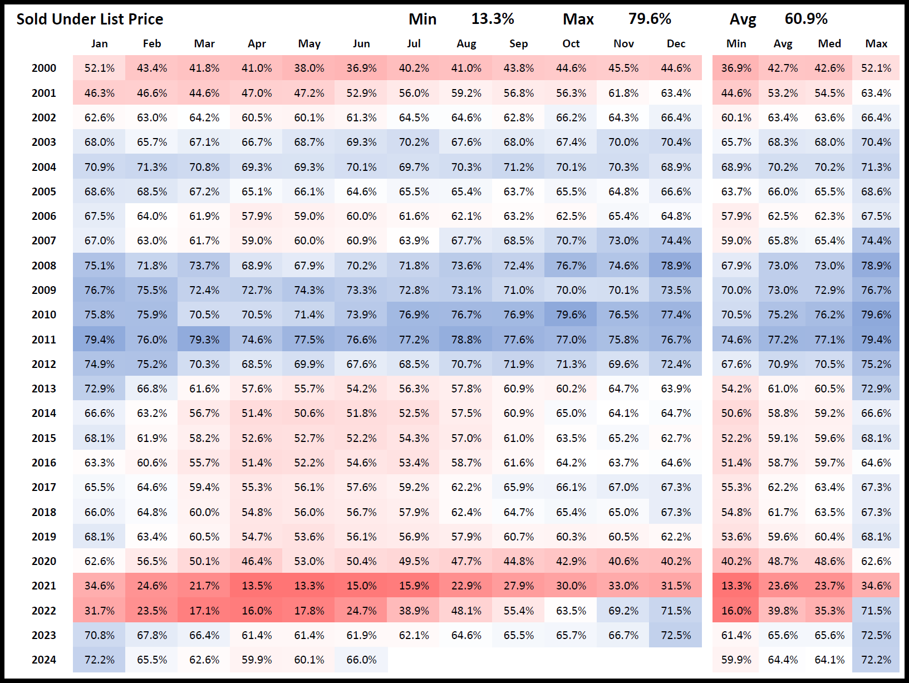
Task: Click the 2022 row Max cell 71.5%
Action: [x=876, y=611]
